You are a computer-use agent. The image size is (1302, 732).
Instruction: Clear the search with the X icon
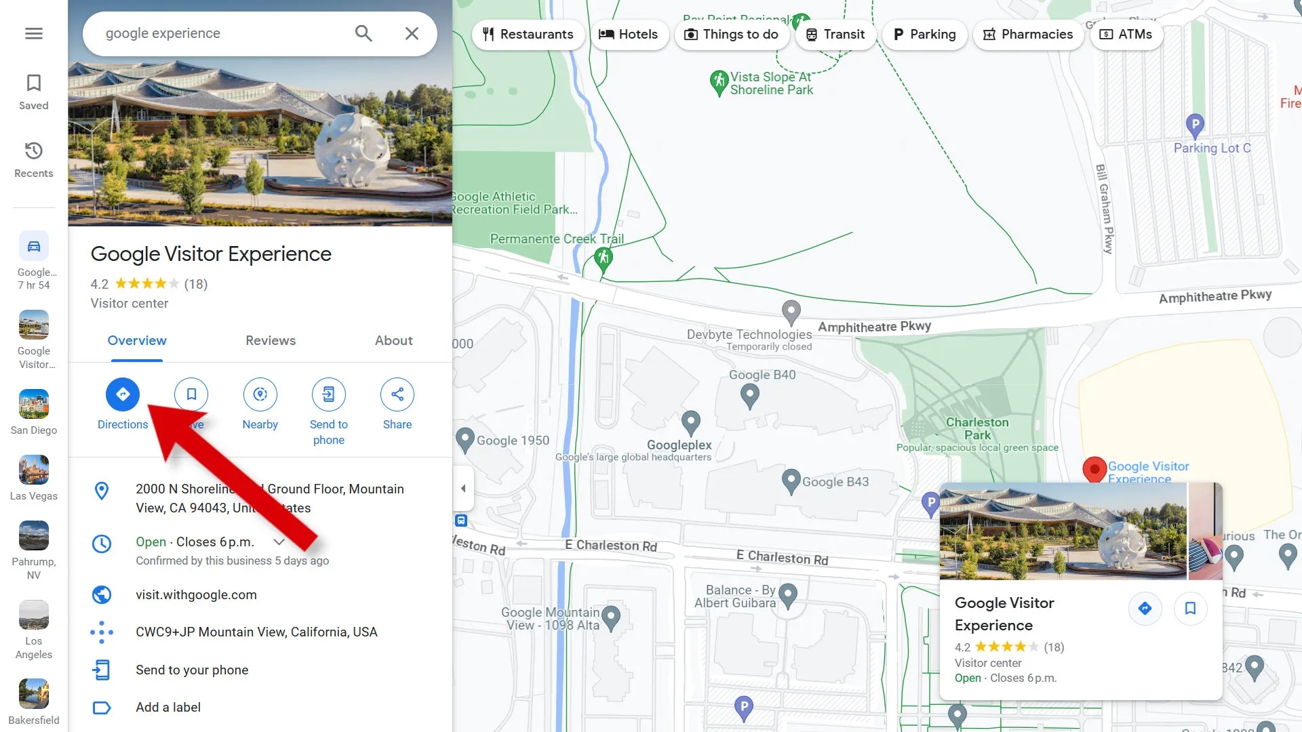[x=412, y=33]
